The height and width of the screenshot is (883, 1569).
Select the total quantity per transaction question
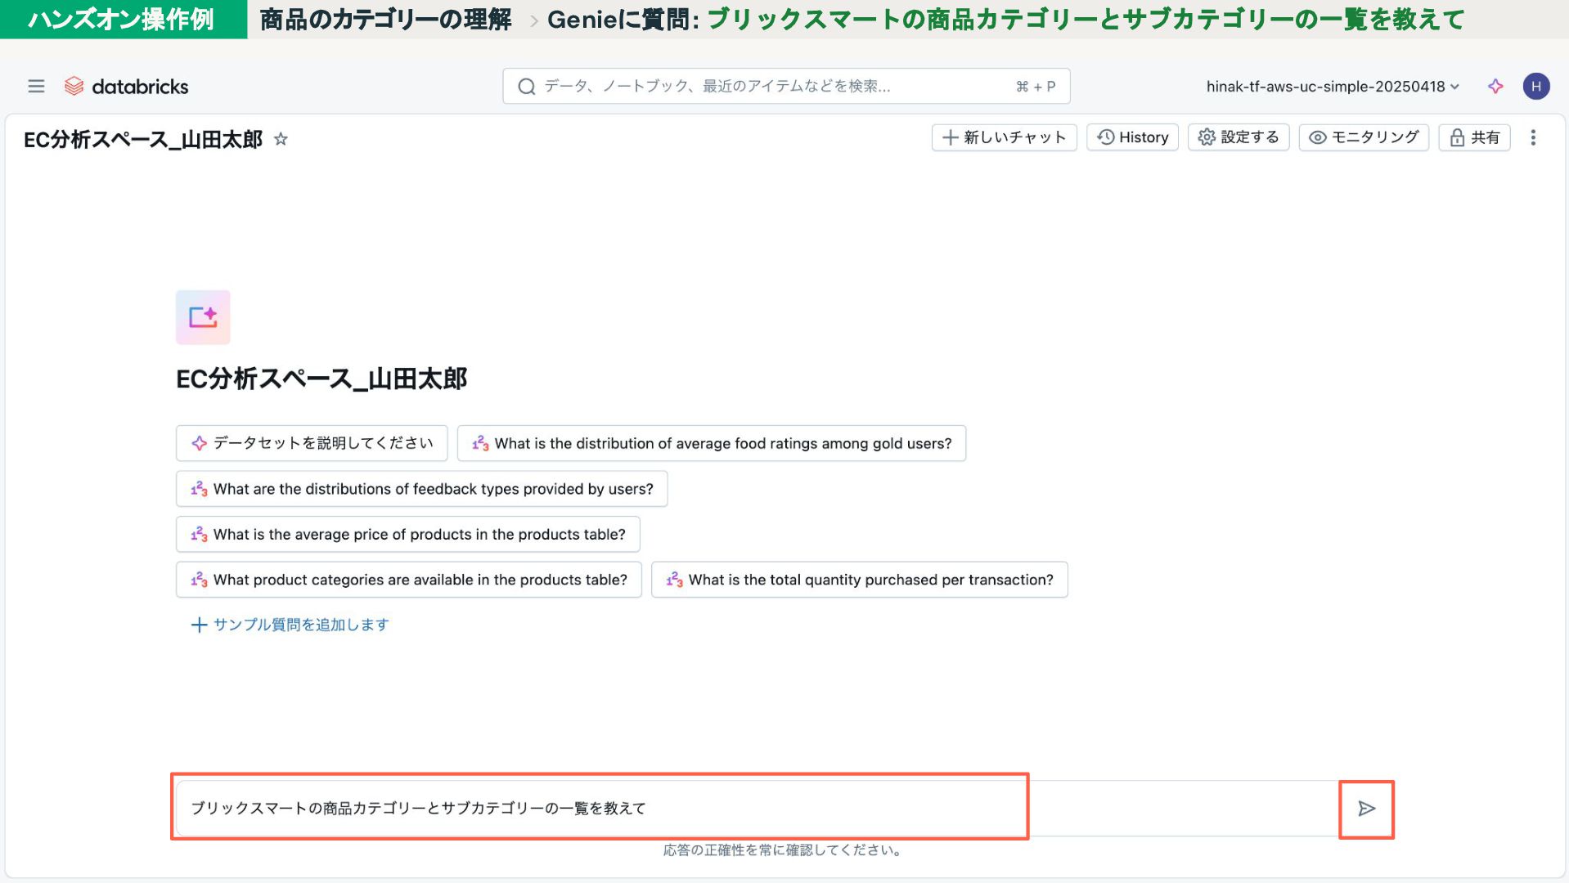(859, 580)
